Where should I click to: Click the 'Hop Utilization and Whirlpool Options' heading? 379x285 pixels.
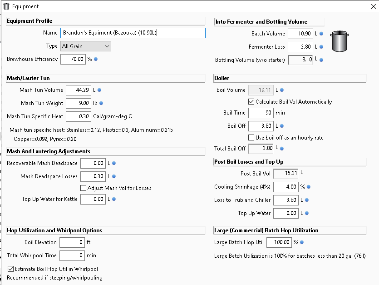click(54, 230)
